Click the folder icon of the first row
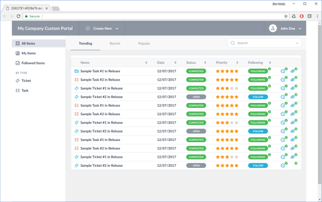The image size is (322, 202). point(76,71)
